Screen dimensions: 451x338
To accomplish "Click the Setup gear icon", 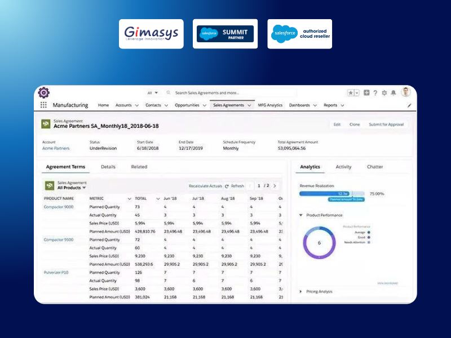I will (384, 92).
